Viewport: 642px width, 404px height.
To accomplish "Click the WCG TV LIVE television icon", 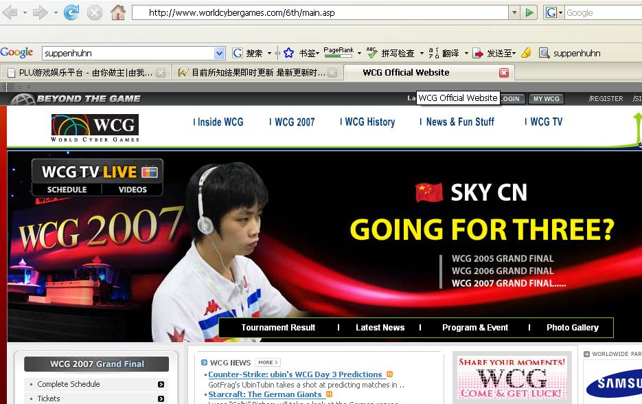I will [x=150, y=172].
